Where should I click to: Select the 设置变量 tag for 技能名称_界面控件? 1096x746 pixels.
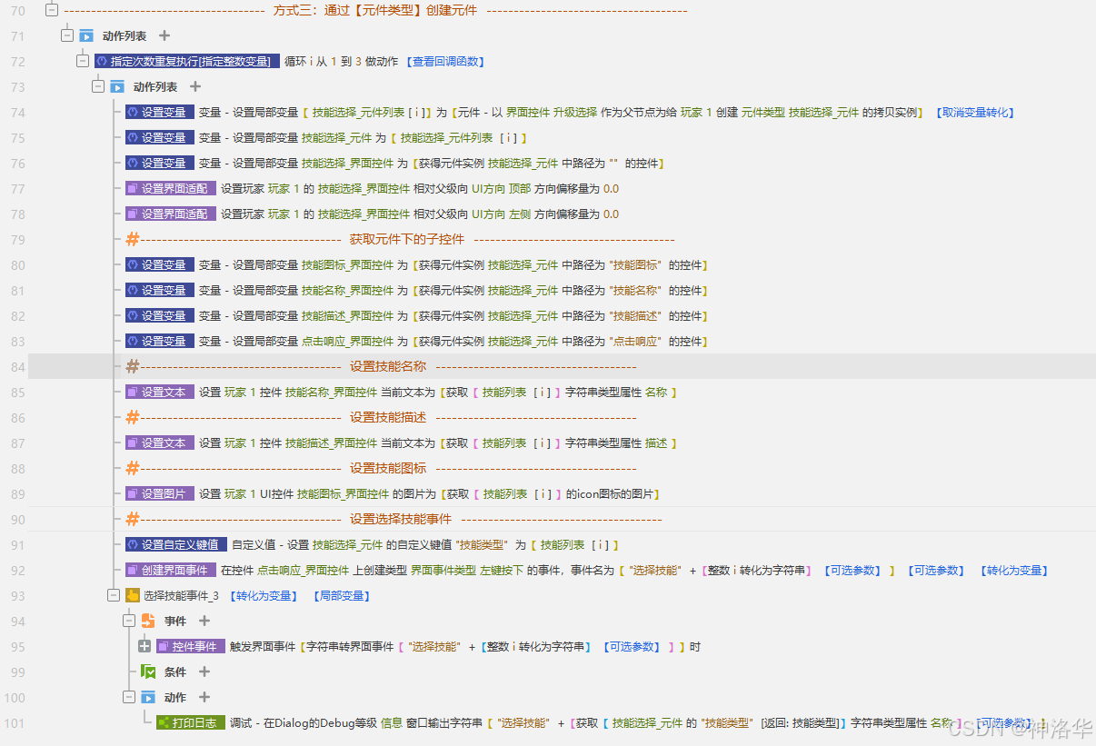click(160, 290)
